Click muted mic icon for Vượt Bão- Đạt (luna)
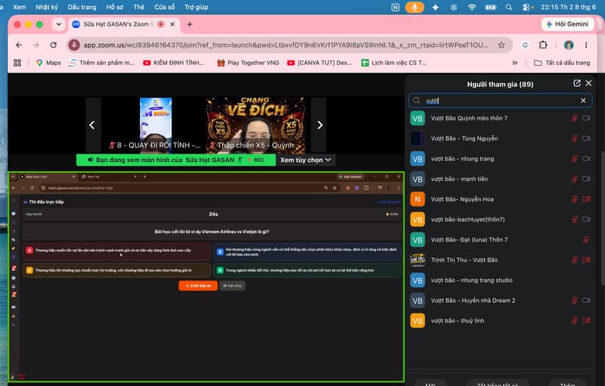 [x=585, y=240]
